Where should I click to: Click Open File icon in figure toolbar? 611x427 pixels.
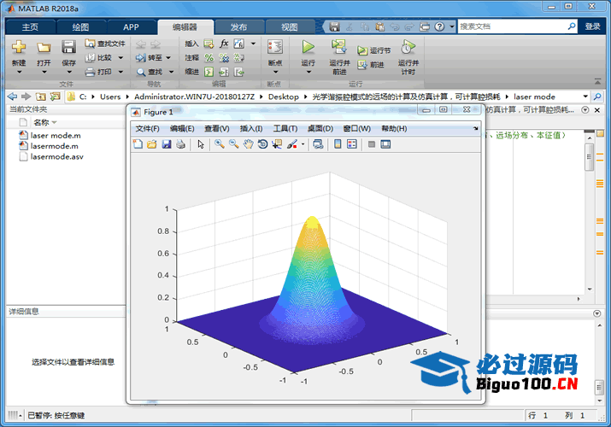coord(152,144)
